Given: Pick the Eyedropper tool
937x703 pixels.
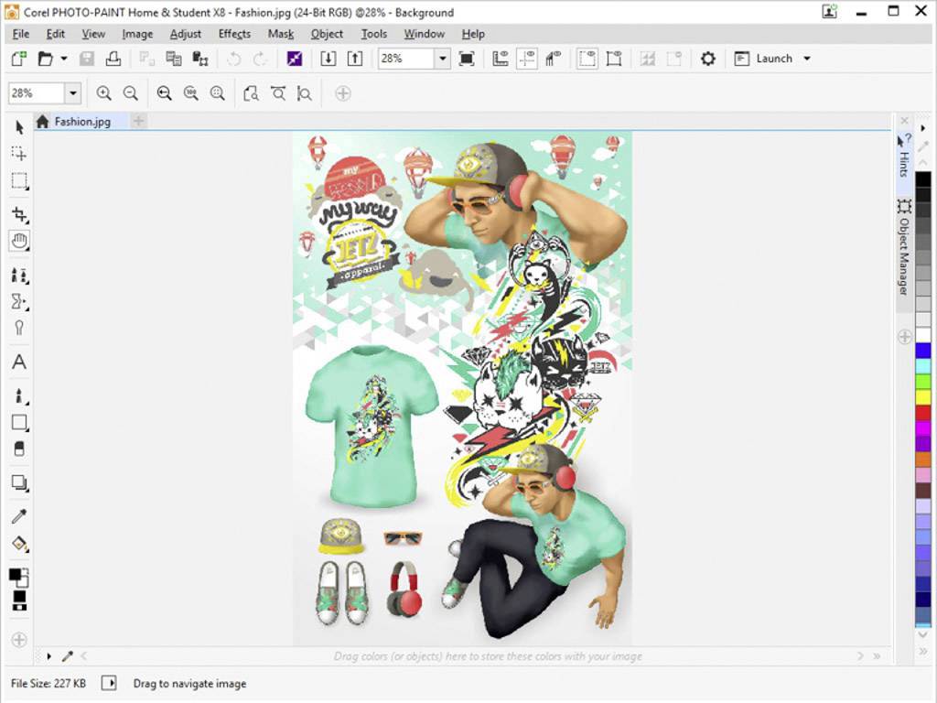Looking at the screenshot, I should (18, 517).
